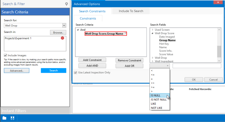Select Score Value search field
This screenshot has height=122, width=225.
tap(166, 54)
